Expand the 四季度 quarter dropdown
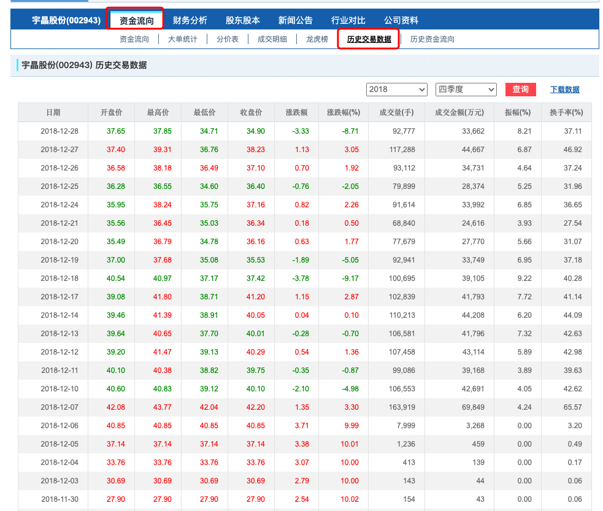The width and height of the screenshot is (603, 511). (466, 90)
